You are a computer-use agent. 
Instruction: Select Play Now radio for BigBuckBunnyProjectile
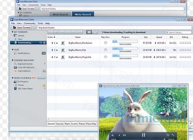click(x=105, y=57)
